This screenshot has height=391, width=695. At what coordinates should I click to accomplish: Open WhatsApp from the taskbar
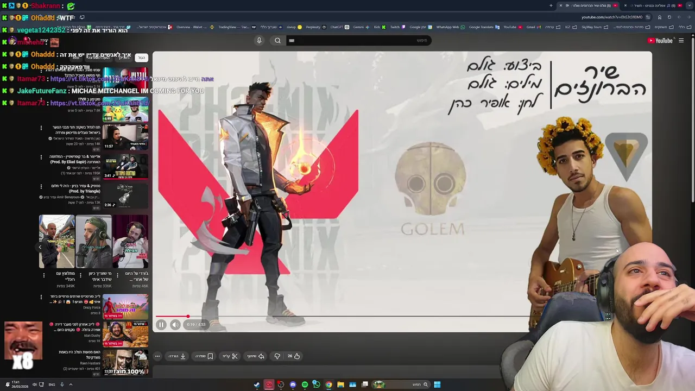[x=317, y=384]
